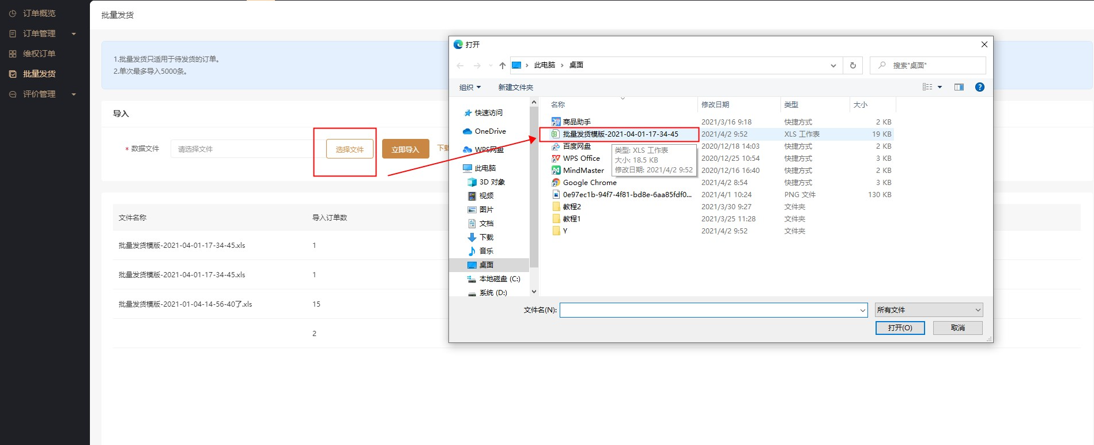Open the 组织 dropdown menu
This screenshot has height=445, width=1094.
469,88
